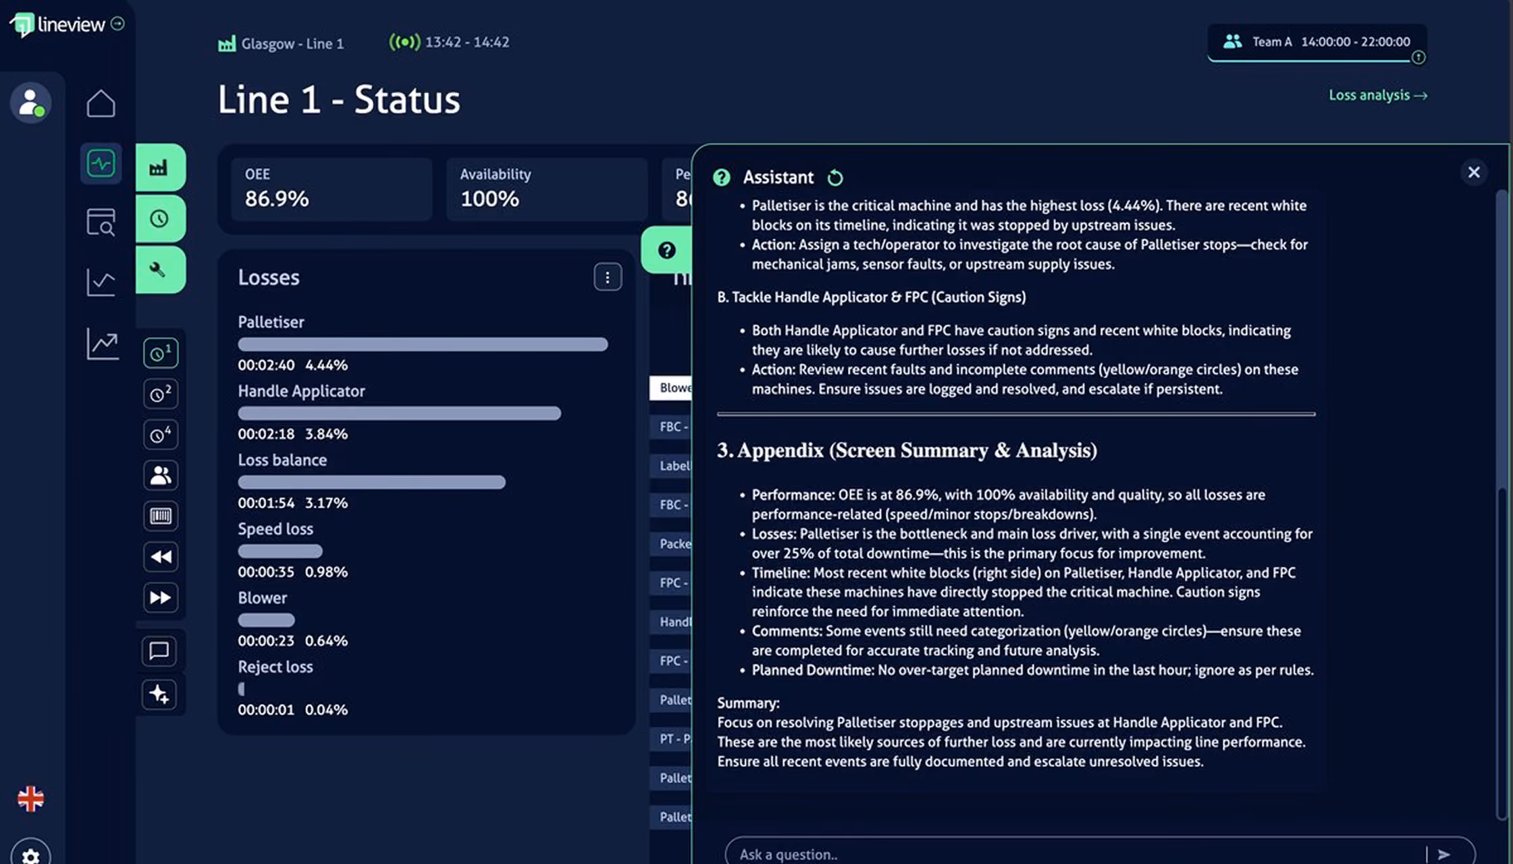Click the Line 1 - Status title
Viewport: 1513px width, 864px height.
[339, 100]
